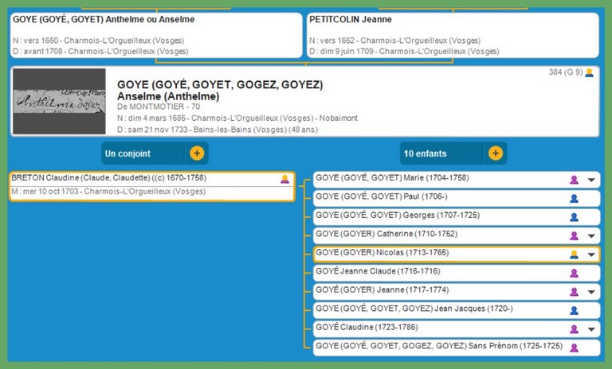Image resolution: width=612 pixels, height=369 pixels.
Task: Add a child with the 10 enfants plus icon
Action: pos(496,153)
